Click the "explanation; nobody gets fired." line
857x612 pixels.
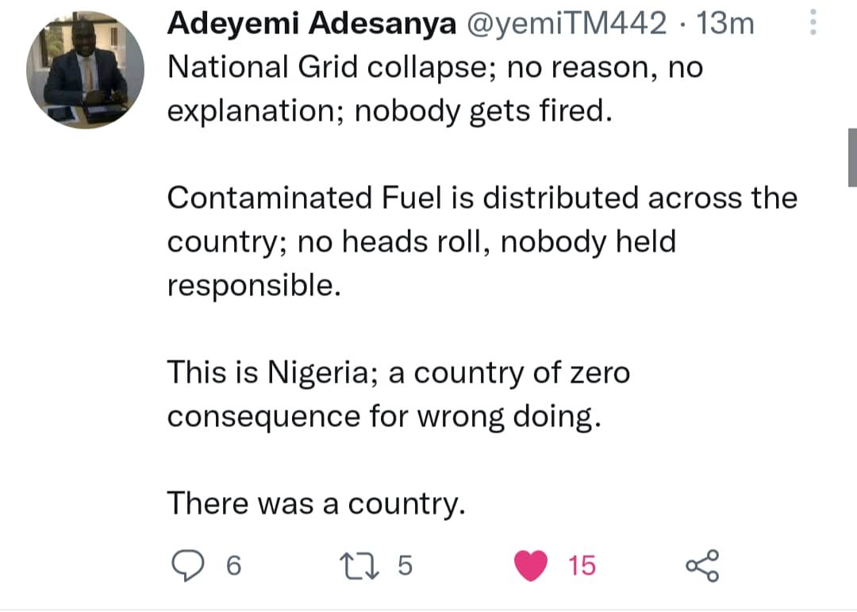390,111
